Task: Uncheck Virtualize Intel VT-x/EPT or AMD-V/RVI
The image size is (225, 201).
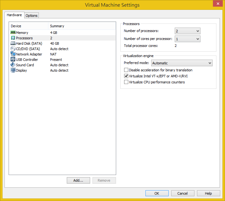Action: (126, 76)
